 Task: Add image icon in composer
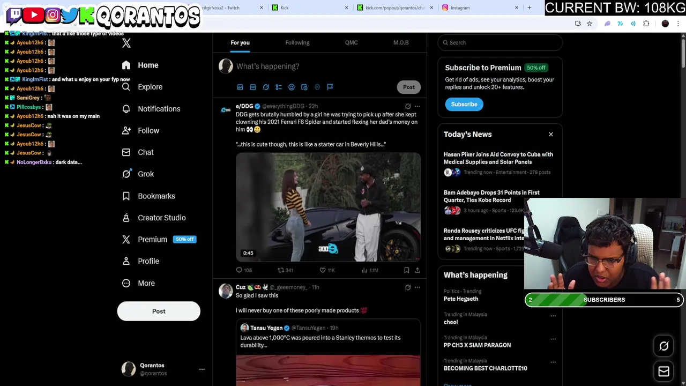(x=240, y=87)
